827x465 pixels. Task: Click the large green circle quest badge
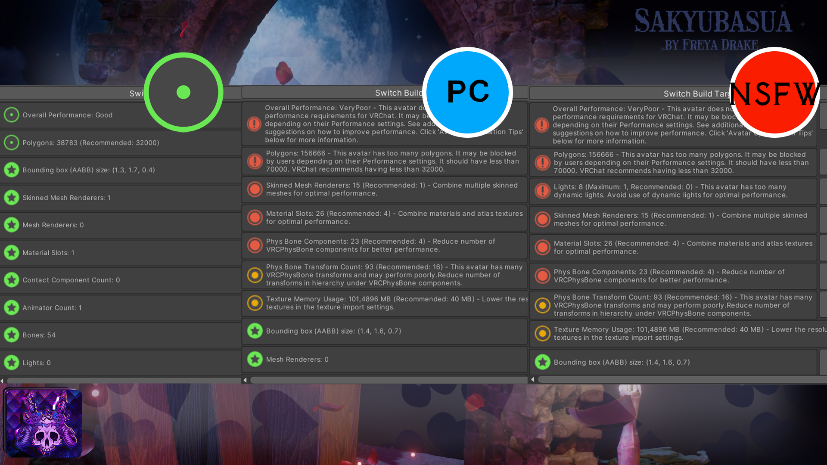pyautogui.click(x=183, y=92)
